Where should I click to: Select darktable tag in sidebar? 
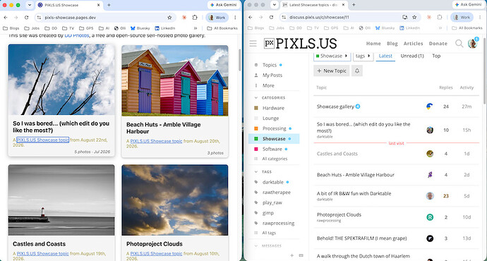coord(272,182)
